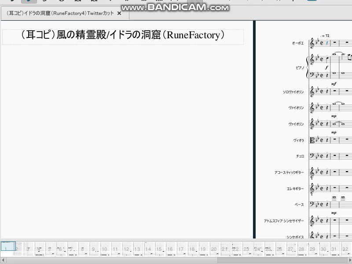352x264 pixels.
Task: Click the ソロヴァイオリン instrument label
Action: 293,92
